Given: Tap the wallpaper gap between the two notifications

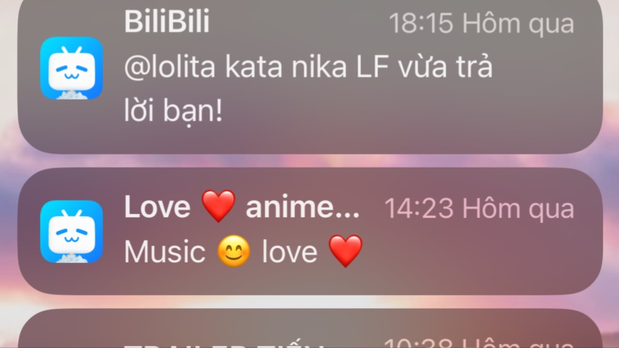Looking at the screenshot, I should click(x=310, y=160).
